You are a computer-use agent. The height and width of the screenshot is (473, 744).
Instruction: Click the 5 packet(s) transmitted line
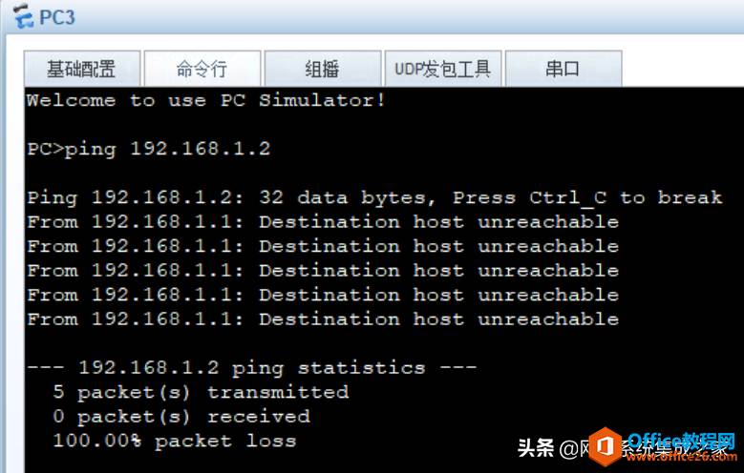[x=201, y=393]
